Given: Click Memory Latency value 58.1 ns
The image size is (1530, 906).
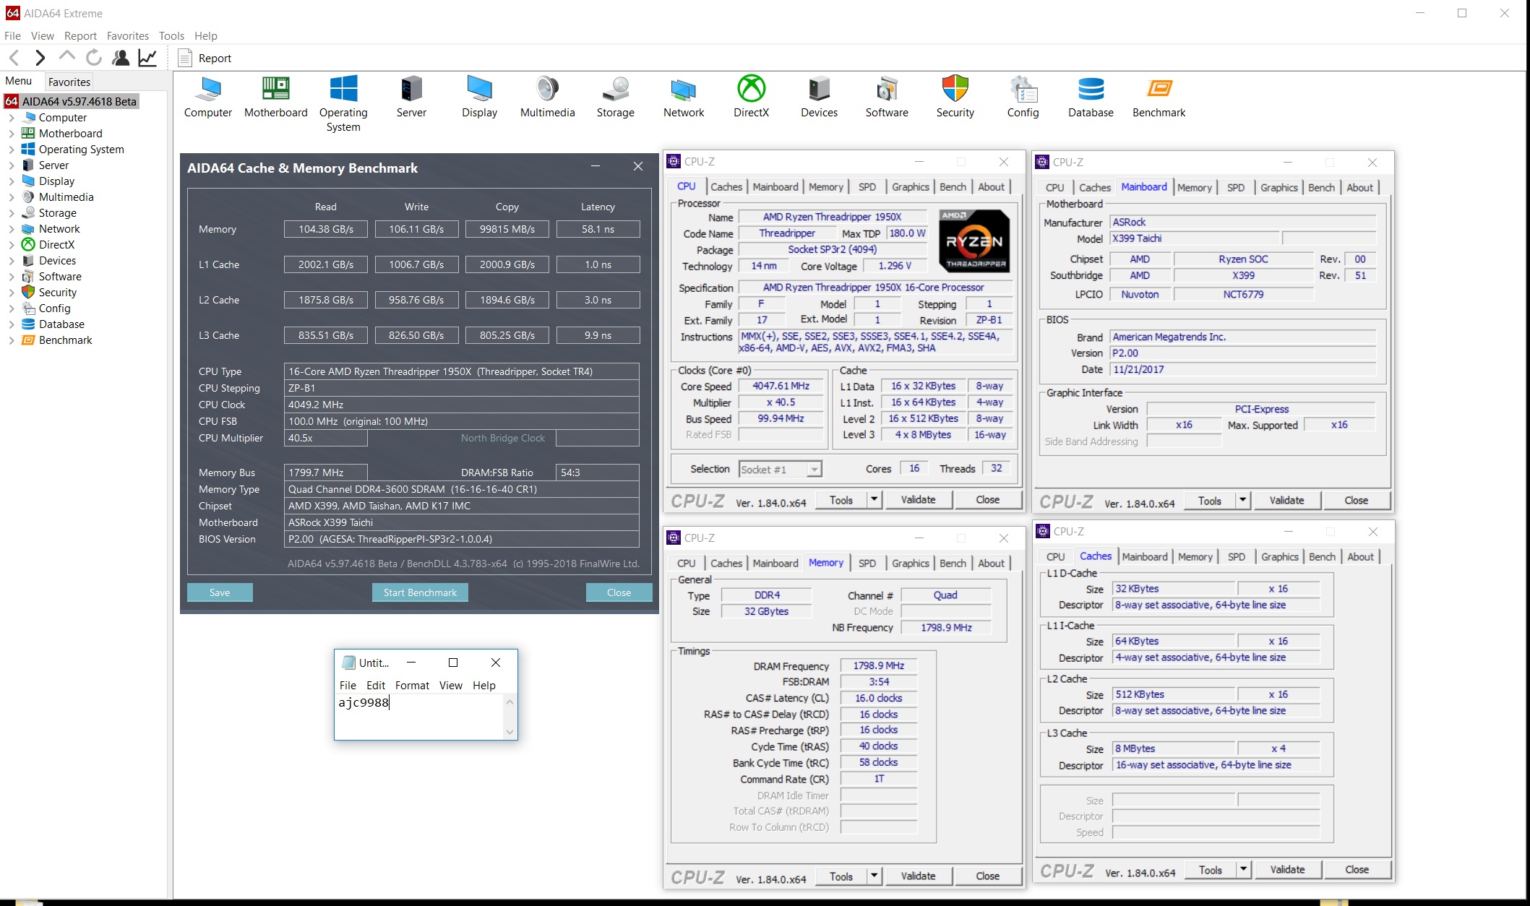Looking at the screenshot, I should (598, 229).
